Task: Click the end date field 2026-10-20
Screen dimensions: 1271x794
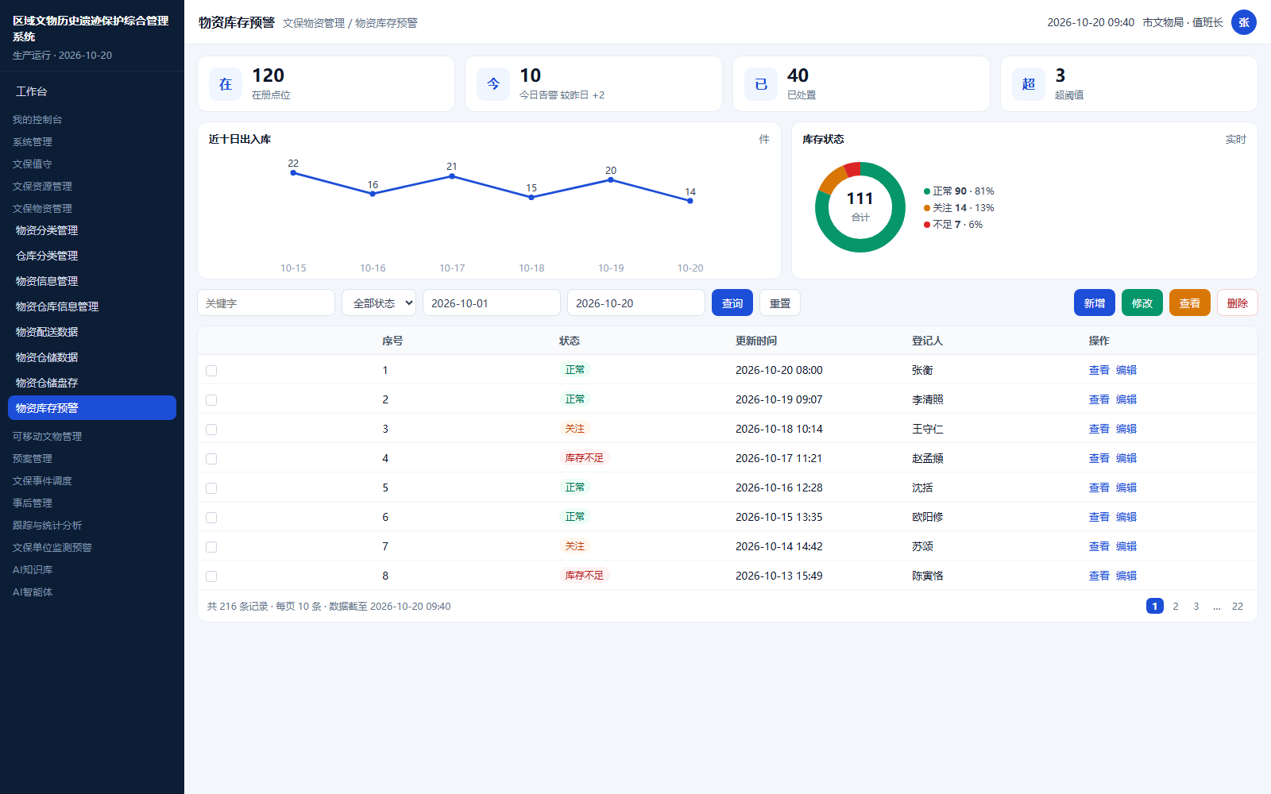Action: (636, 303)
